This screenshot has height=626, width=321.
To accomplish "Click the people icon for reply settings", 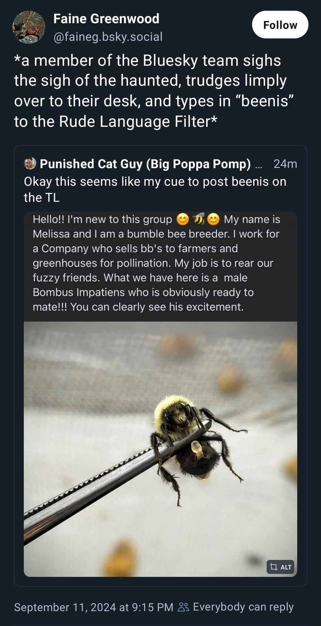I will [x=183, y=607].
